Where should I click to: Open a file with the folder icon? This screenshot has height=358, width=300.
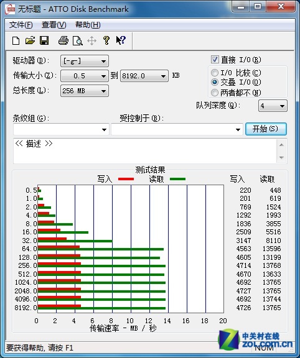coord(30,40)
